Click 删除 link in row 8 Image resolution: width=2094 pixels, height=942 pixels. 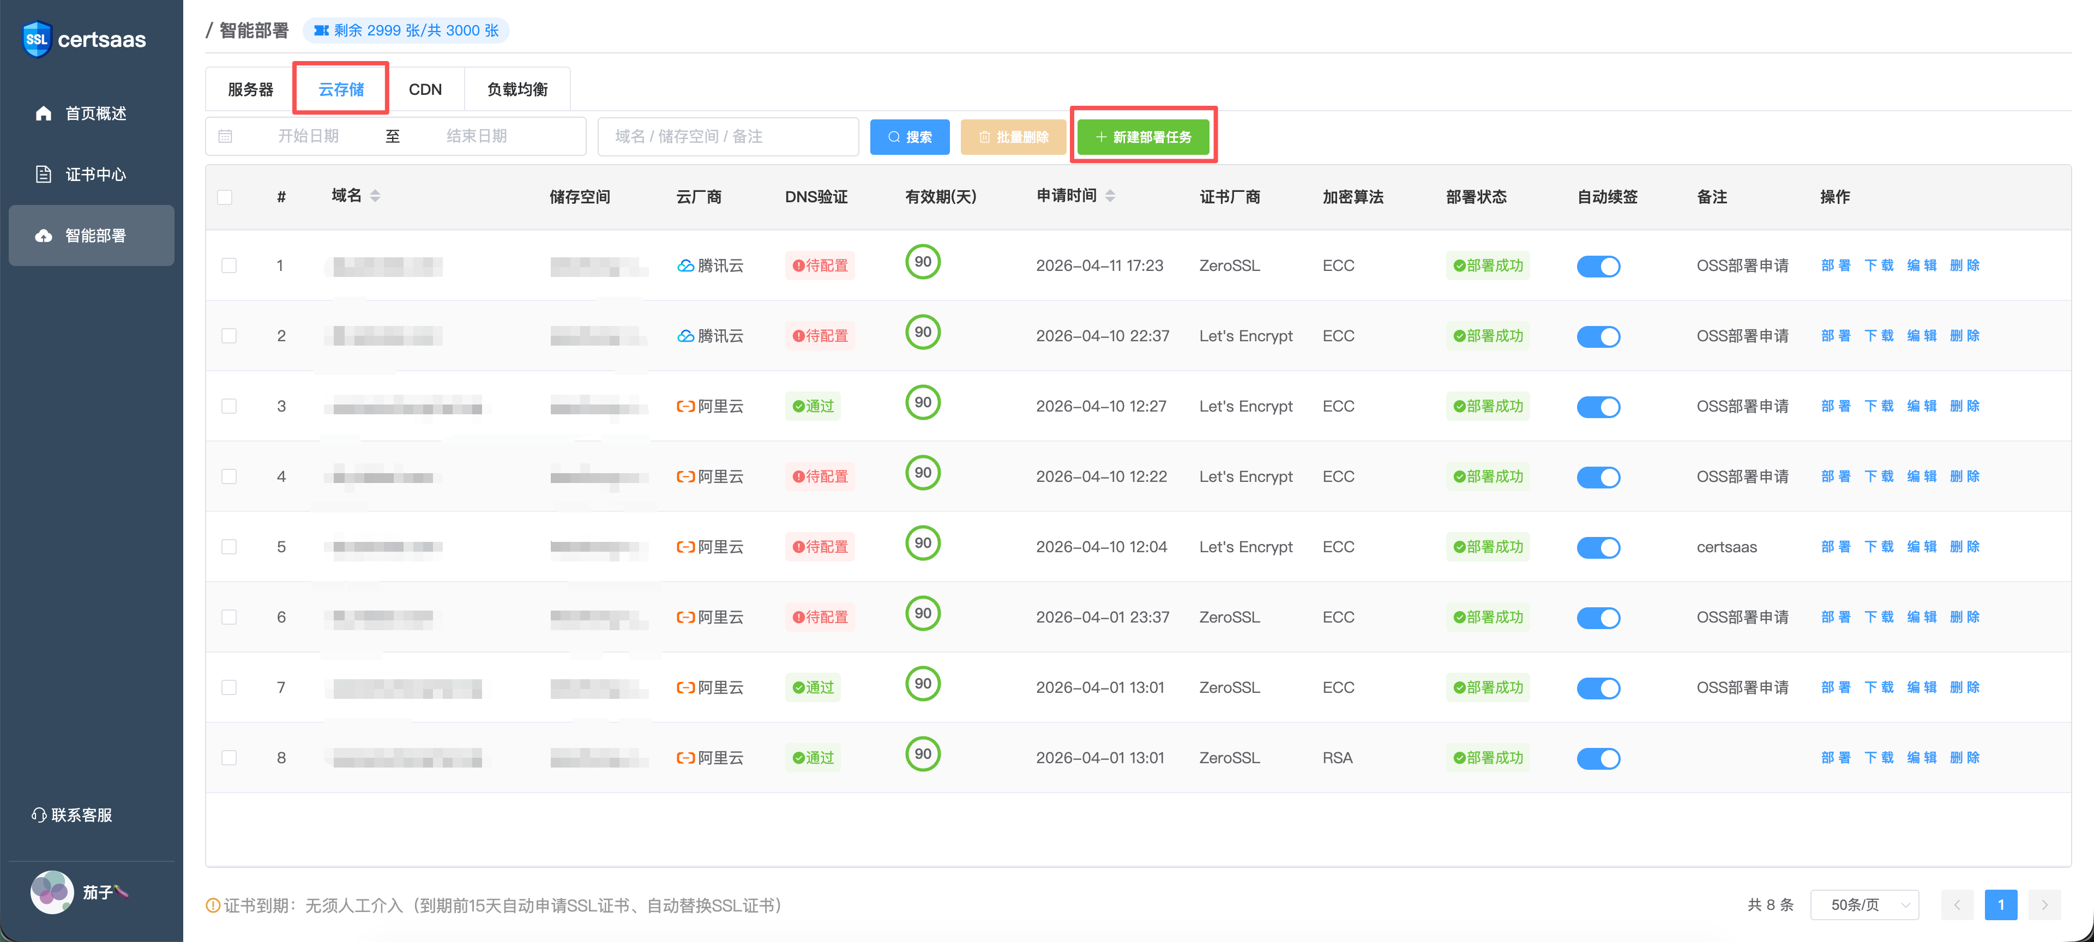click(x=1965, y=758)
